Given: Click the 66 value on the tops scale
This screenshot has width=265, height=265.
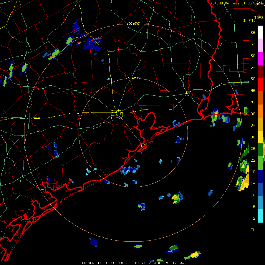Looking at the screenshot, I should 253,33.
